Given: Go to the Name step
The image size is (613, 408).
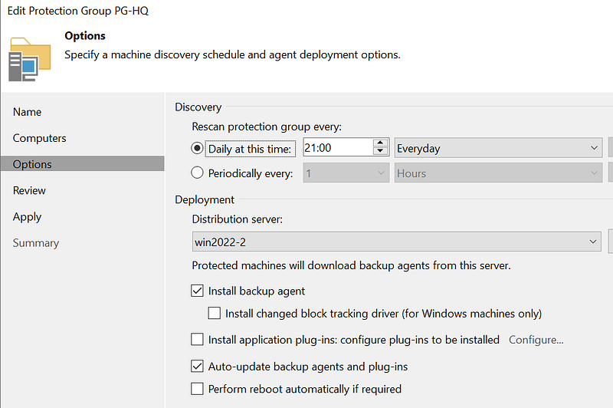Looking at the screenshot, I should 28,112.
